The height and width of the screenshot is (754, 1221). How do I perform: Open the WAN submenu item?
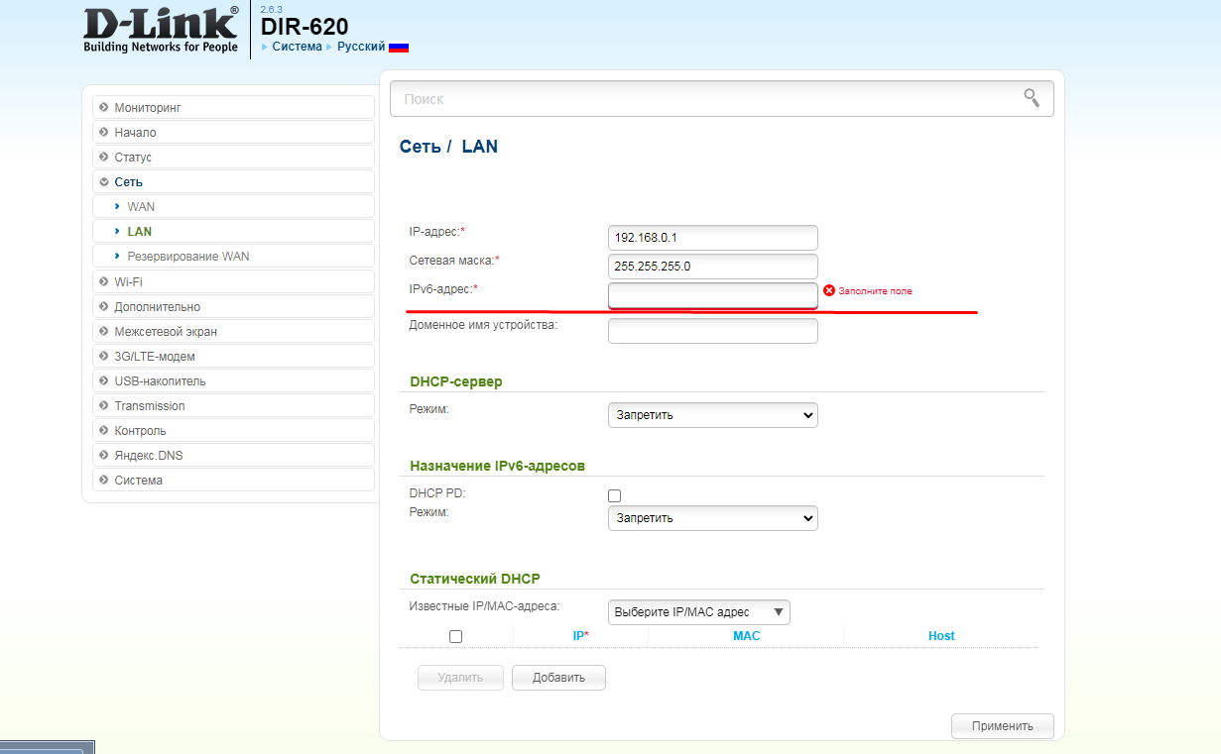(233, 206)
